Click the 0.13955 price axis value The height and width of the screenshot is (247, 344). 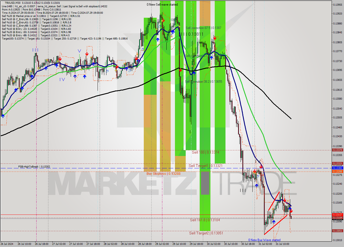(338, 5)
